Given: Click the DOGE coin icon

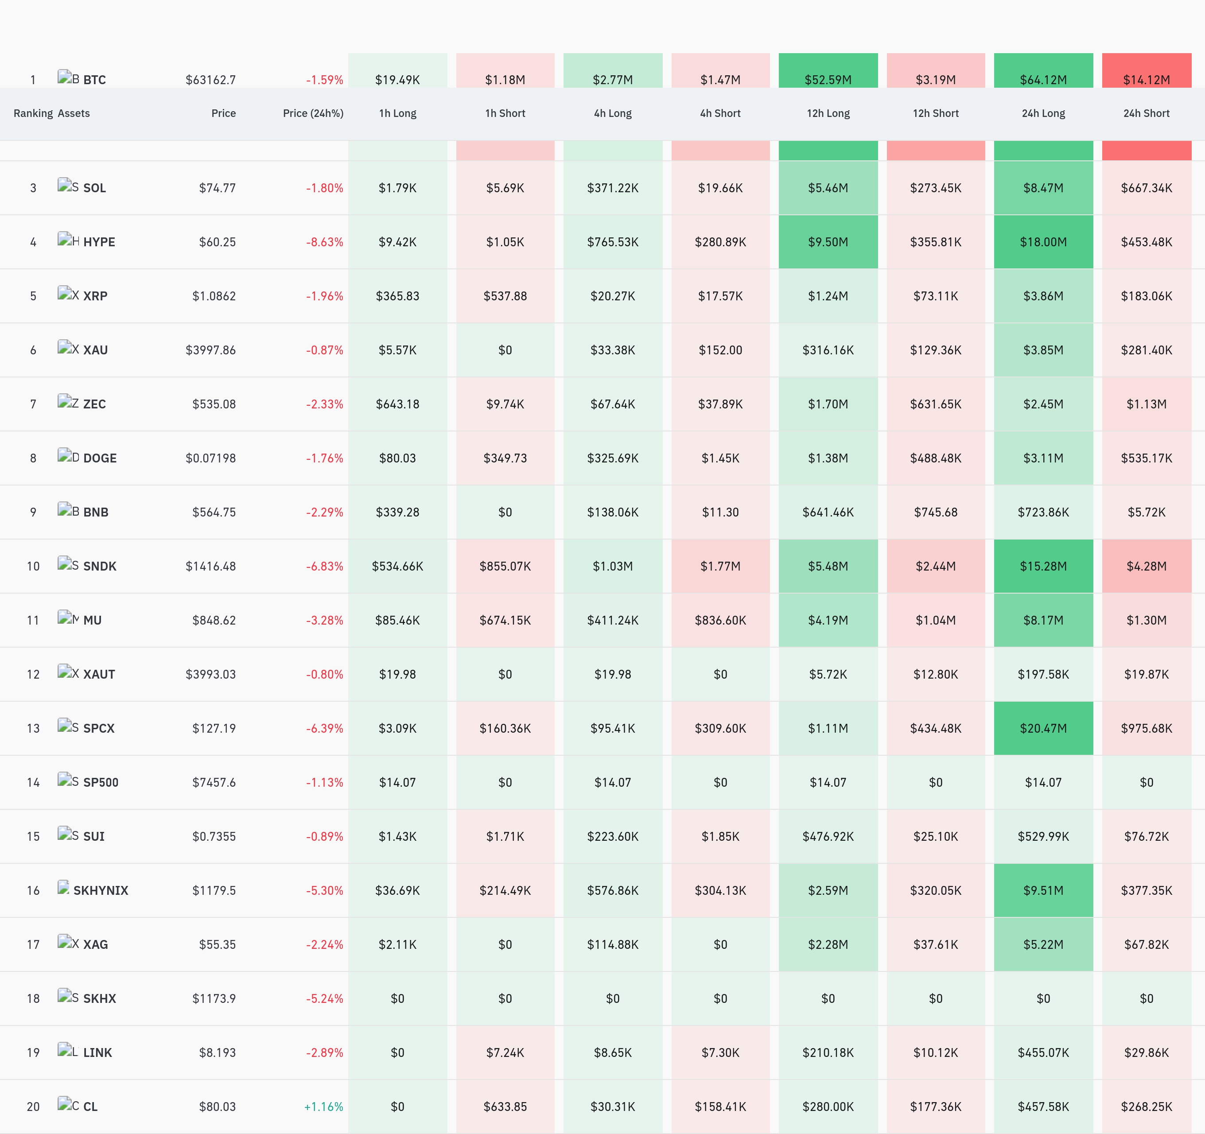Looking at the screenshot, I should (x=69, y=456).
